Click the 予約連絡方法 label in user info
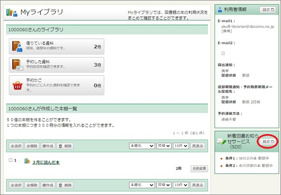This screenshot has height=195, width=281. pyautogui.click(x=230, y=113)
